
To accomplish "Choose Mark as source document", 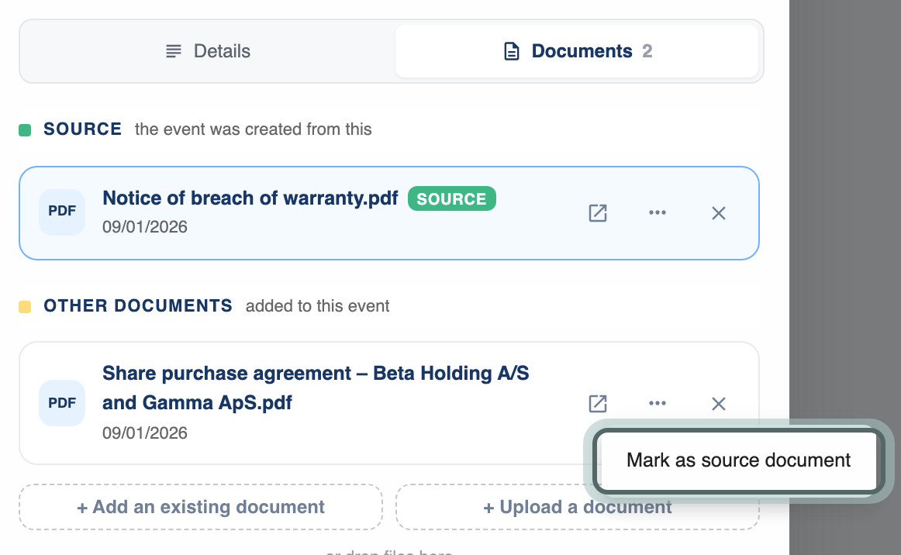I will [x=738, y=460].
